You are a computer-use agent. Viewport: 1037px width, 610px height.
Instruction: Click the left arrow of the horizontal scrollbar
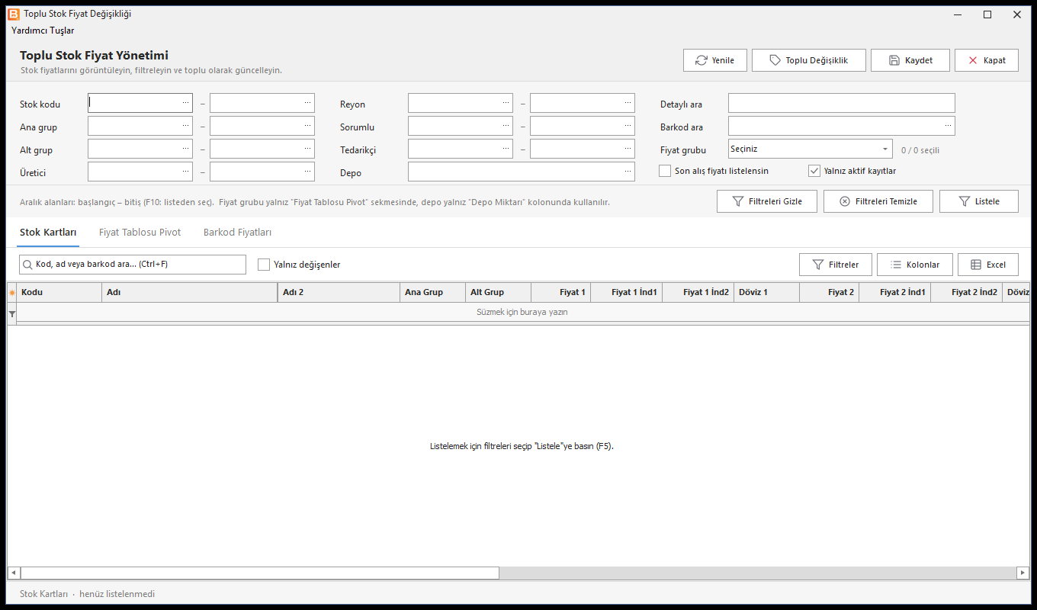point(14,573)
